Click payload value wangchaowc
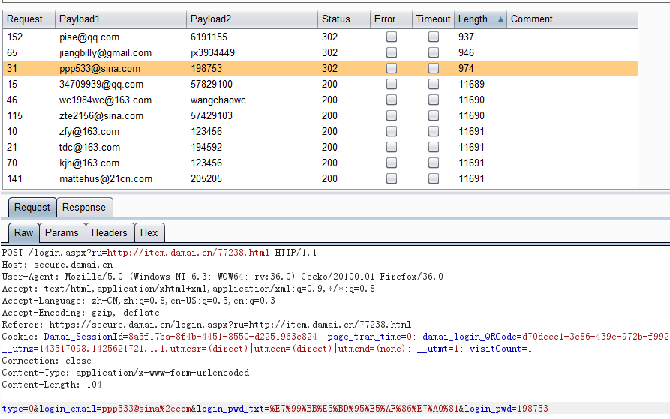670x419 pixels. (x=218, y=100)
